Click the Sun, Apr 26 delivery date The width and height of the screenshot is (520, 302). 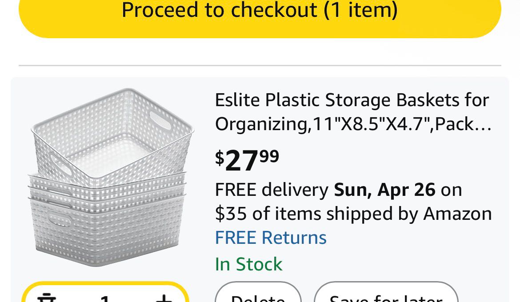click(x=384, y=190)
